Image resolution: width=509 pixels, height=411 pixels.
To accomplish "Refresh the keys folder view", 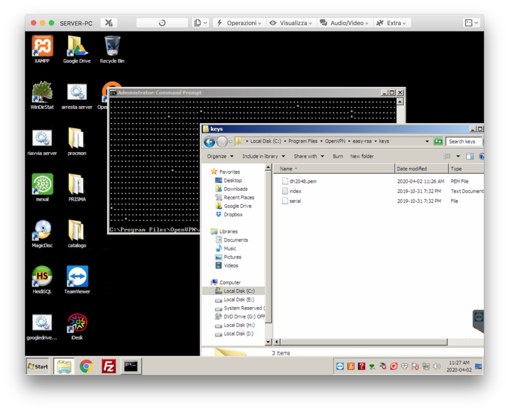I will (x=438, y=142).
